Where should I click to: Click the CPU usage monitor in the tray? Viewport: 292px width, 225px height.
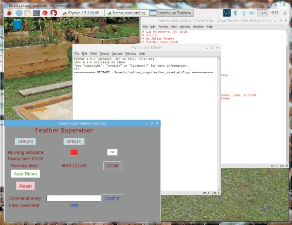pyautogui.click(x=262, y=13)
